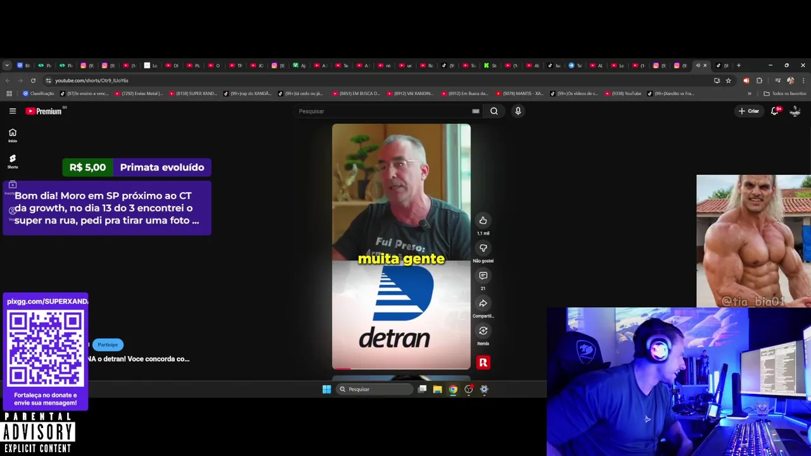View site information icon in address bar

48,80
